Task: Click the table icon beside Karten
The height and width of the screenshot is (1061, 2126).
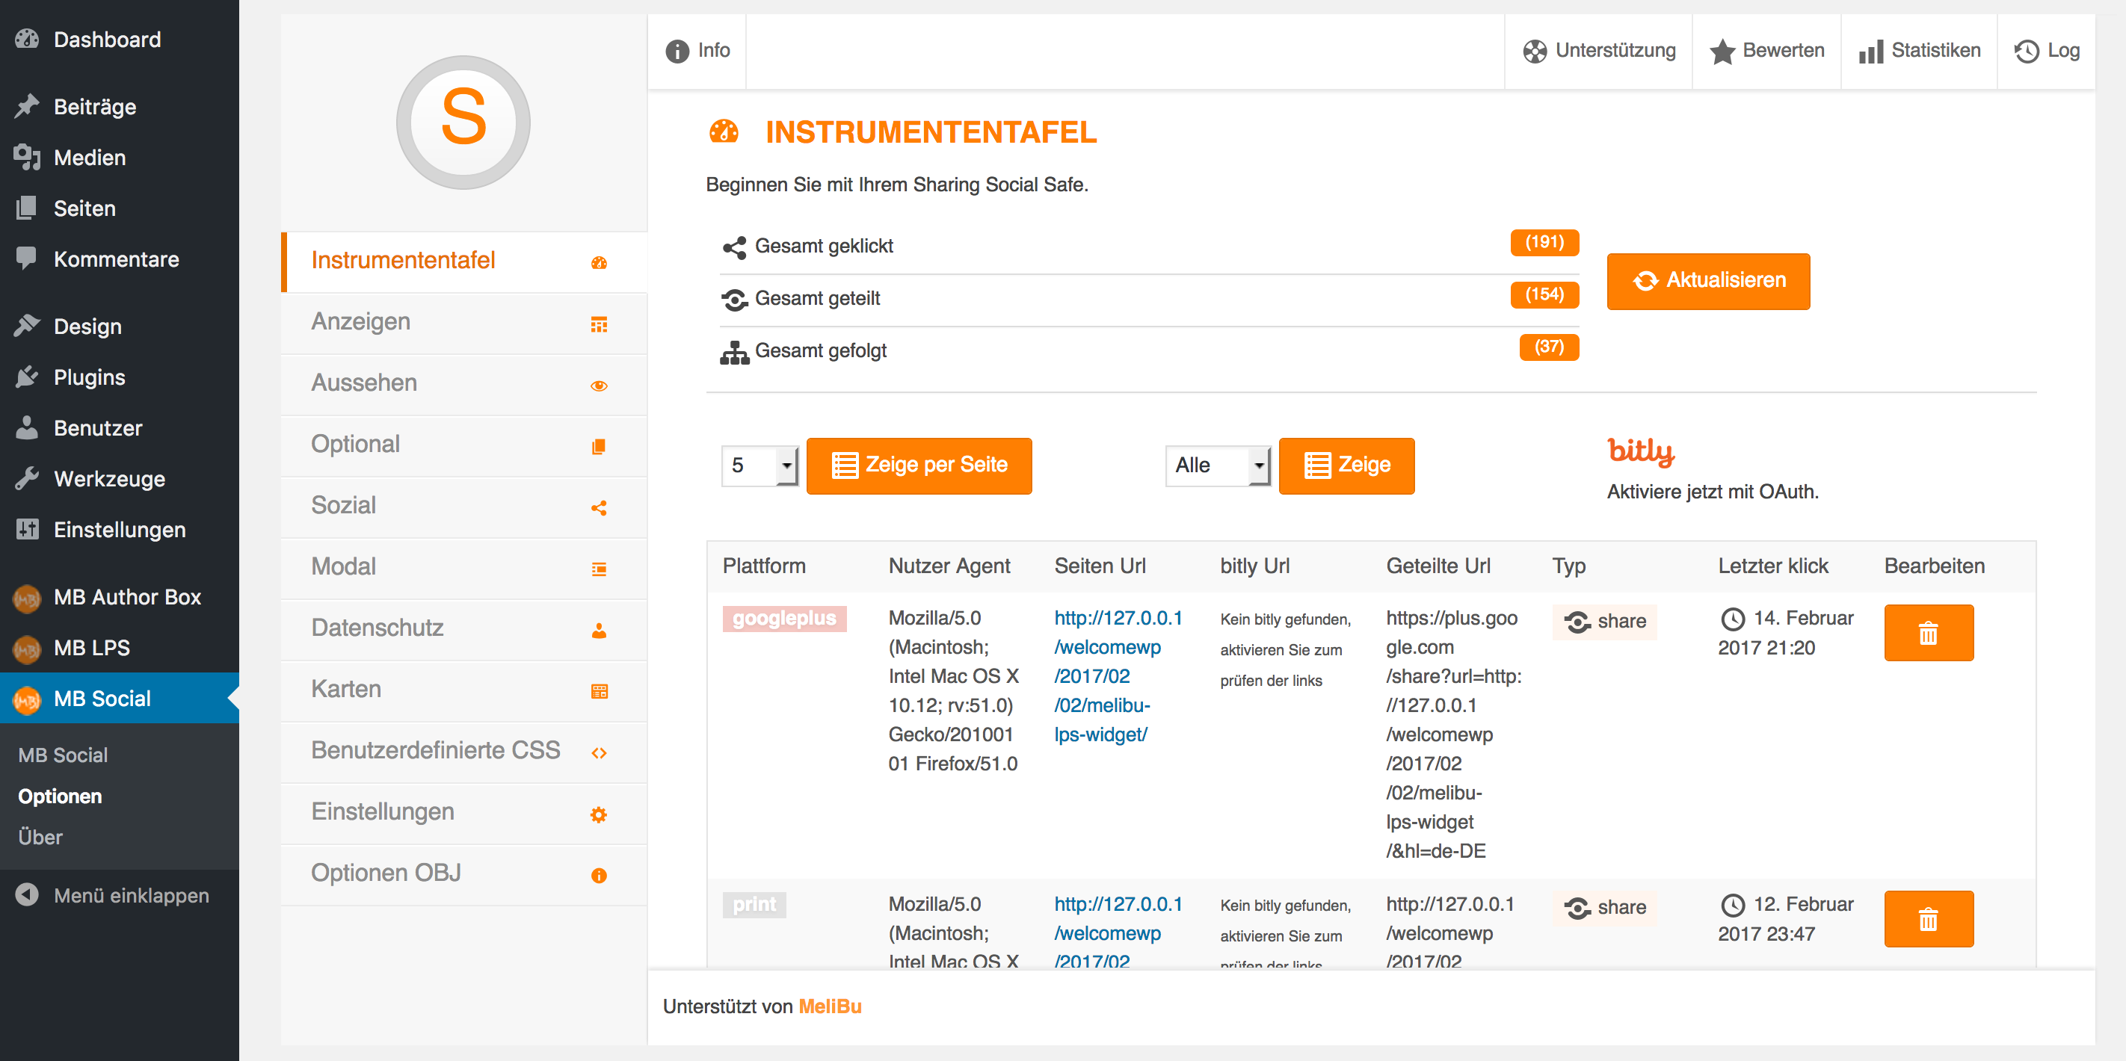Action: point(600,691)
